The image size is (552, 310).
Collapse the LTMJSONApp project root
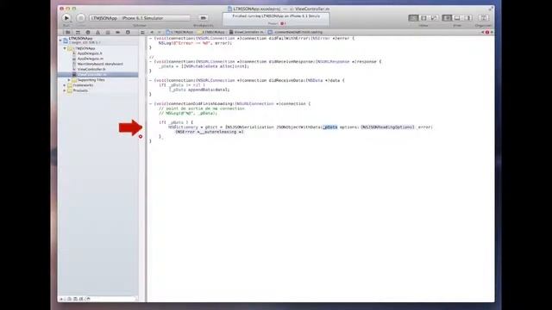click(60, 40)
